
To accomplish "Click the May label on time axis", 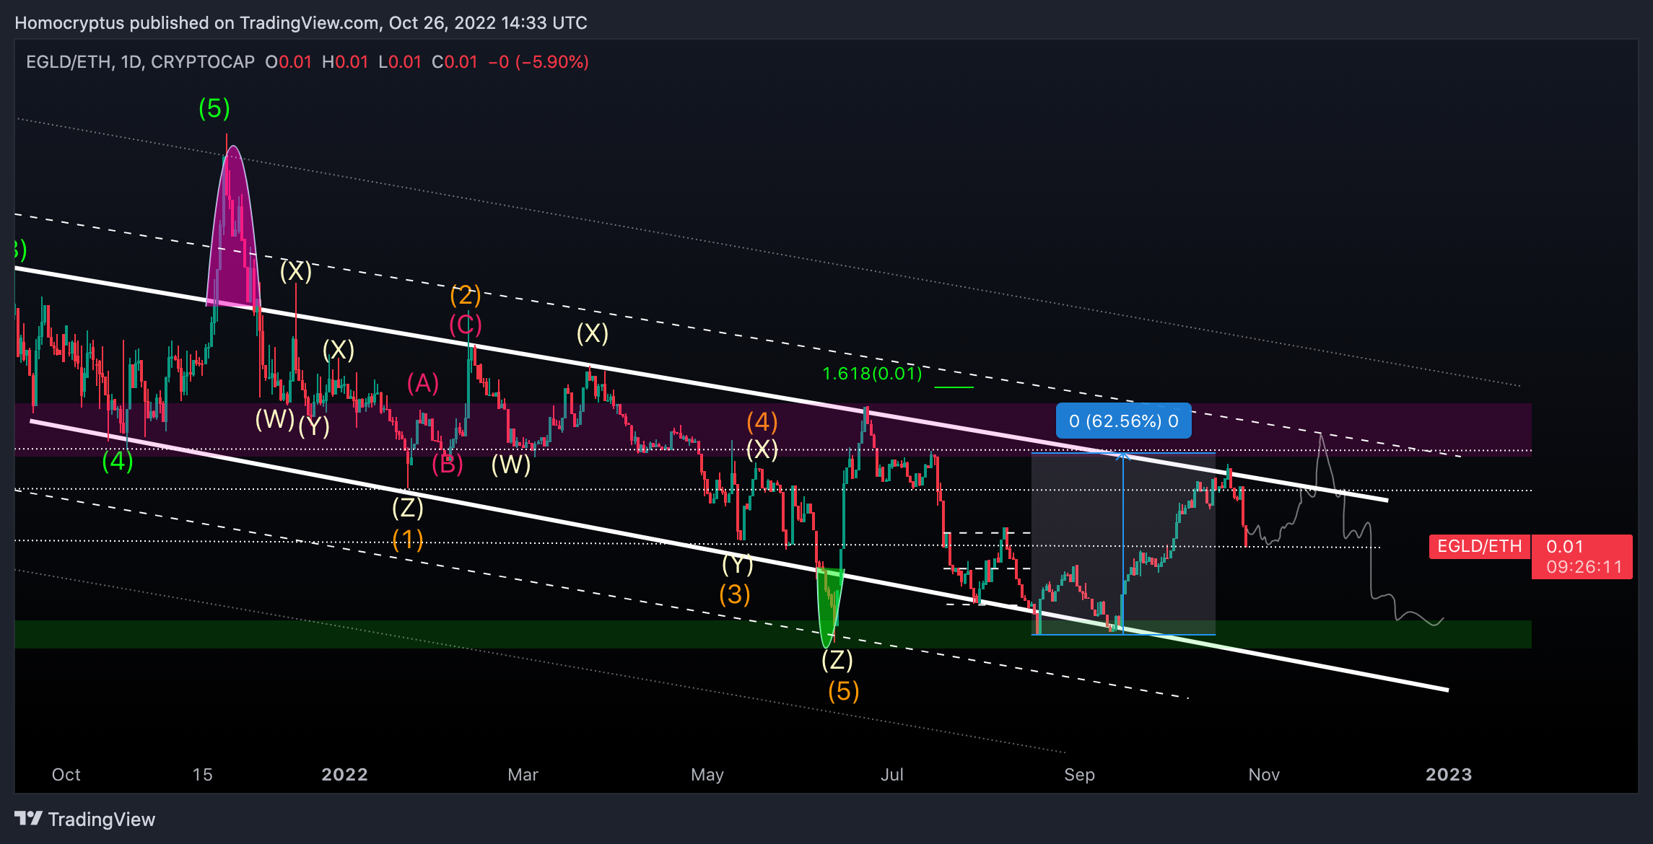I will pyautogui.click(x=707, y=774).
